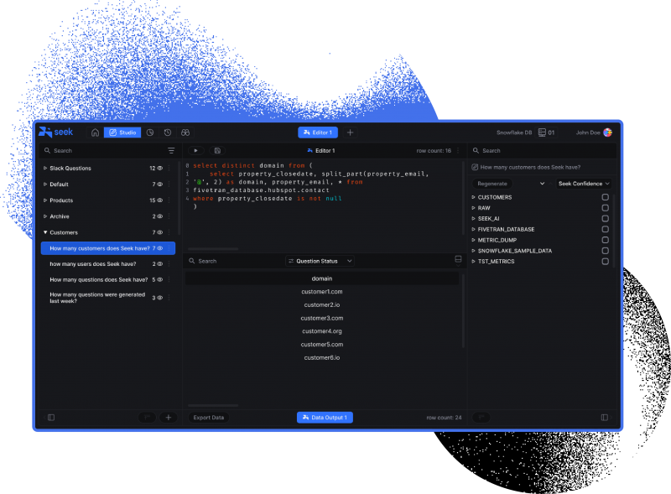The width and height of the screenshot is (671, 494).
Task: Click the save query icon in the editor
Action: pyautogui.click(x=218, y=149)
